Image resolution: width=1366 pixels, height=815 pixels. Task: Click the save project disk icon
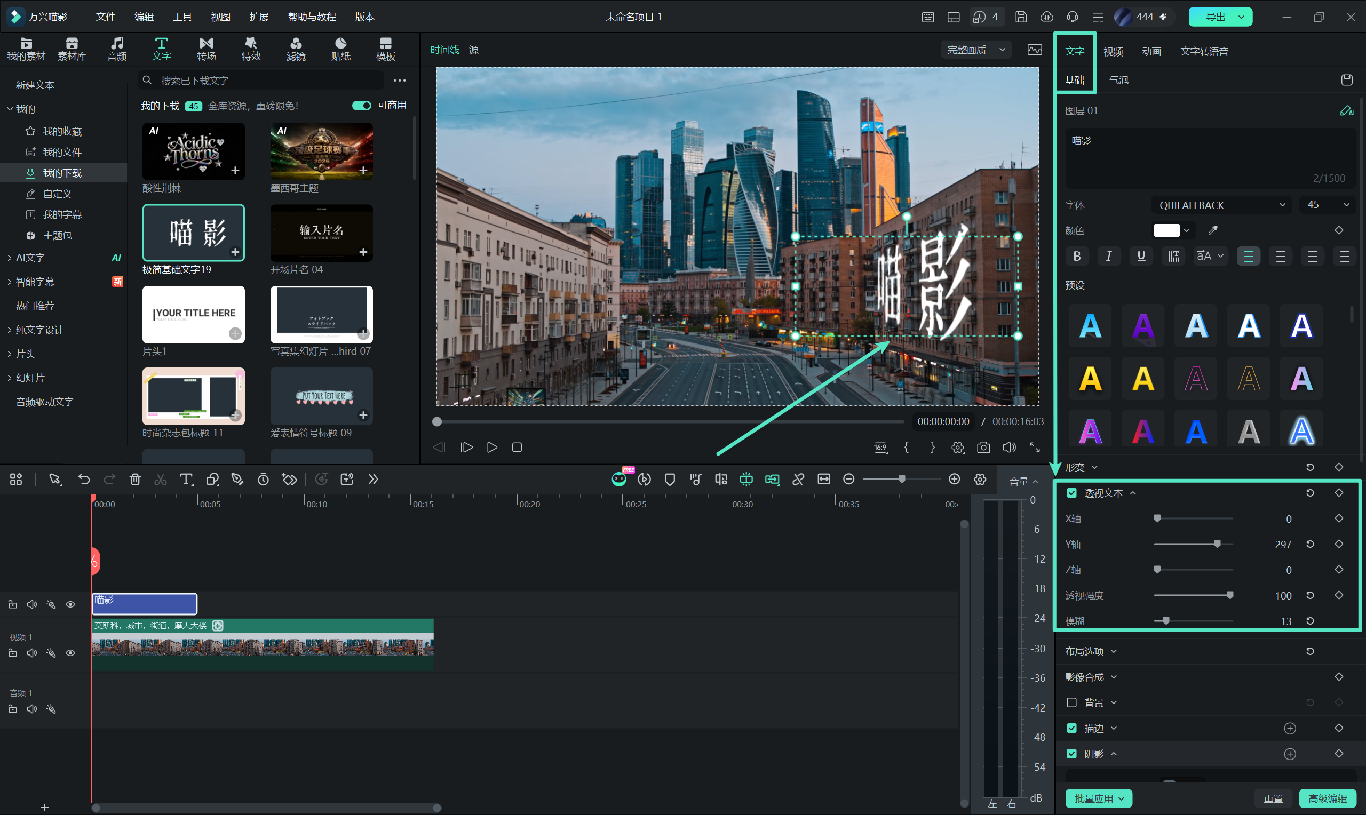1021,17
